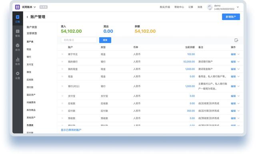Click 编辑 for the 应付款 row

pyautogui.click(x=233, y=111)
